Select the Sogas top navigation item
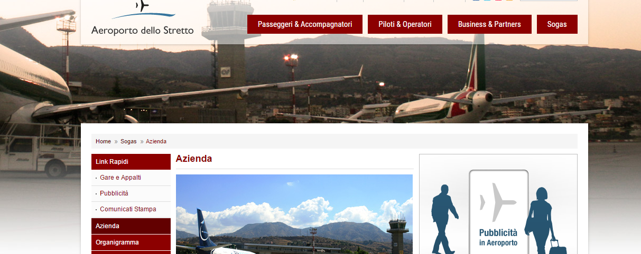The image size is (641, 254). pyautogui.click(x=557, y=24)
